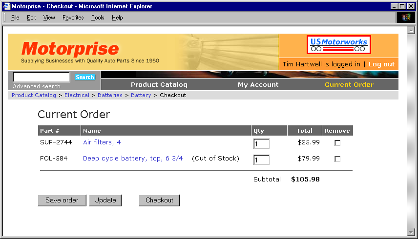Viewport: 418px width, 239px height.
Task: Click the Update button
Action: point(105,200)
